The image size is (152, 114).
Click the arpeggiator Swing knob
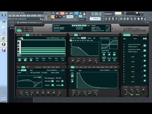click(x=31, y=60)
